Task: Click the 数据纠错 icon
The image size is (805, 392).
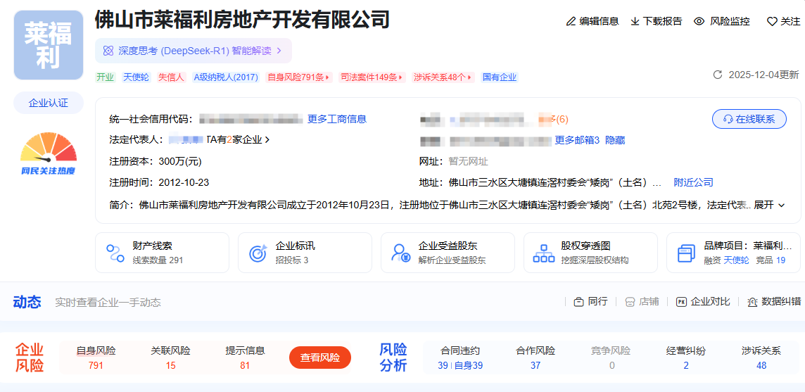Action: click(x=753, y=302)
